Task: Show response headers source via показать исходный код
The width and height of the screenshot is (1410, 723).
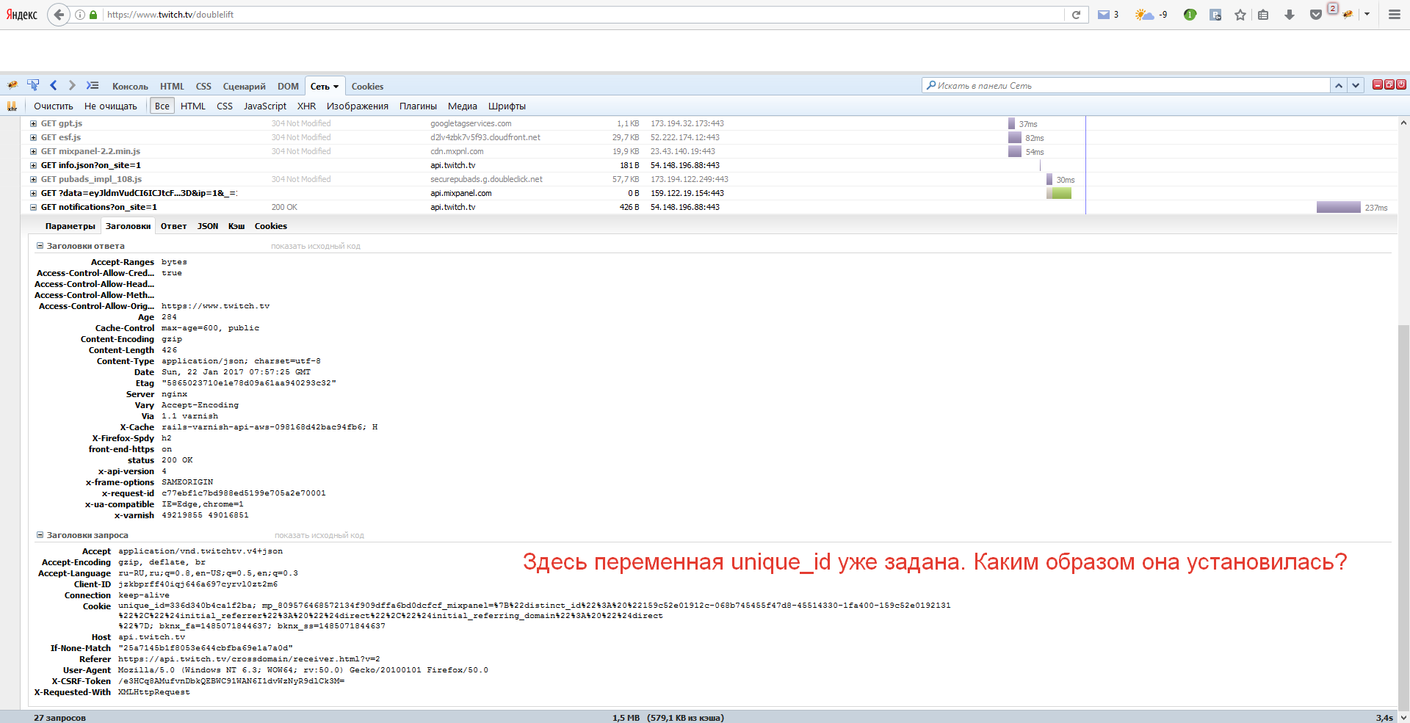Action: pos(316,247)
